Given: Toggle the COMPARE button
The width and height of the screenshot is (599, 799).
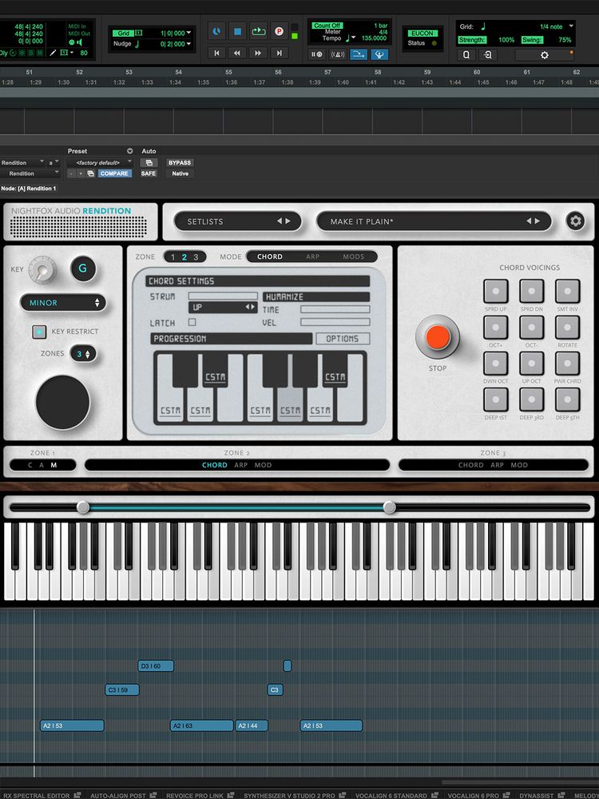Looking at the screenshot, I should pyautogui.click(x=114, y=173).
